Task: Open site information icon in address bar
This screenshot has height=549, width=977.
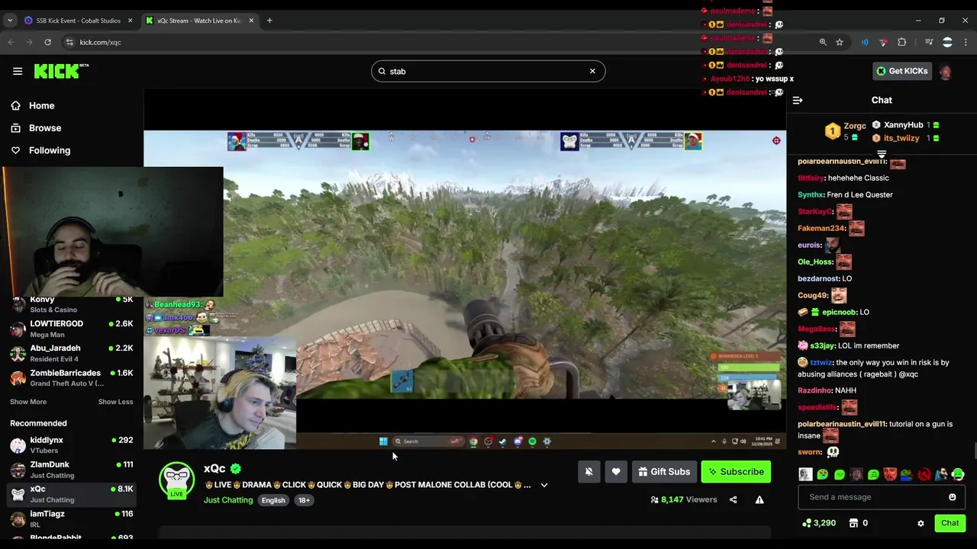Action: click(x=69, y=43)
